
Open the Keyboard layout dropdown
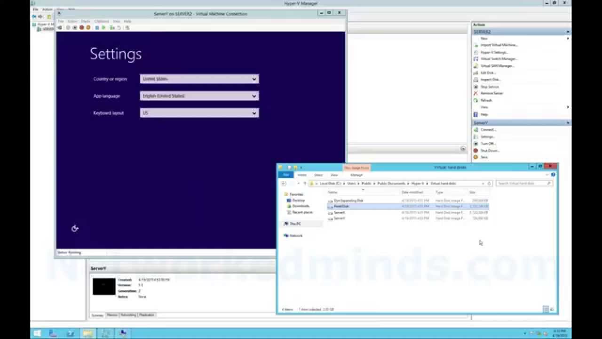click(199, 113)
